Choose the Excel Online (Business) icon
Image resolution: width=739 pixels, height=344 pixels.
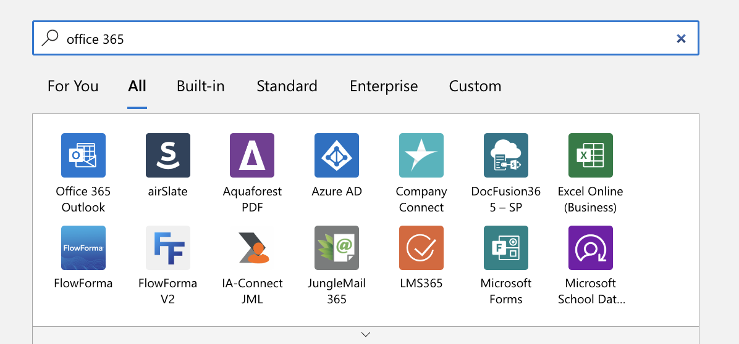click(591, 155)
